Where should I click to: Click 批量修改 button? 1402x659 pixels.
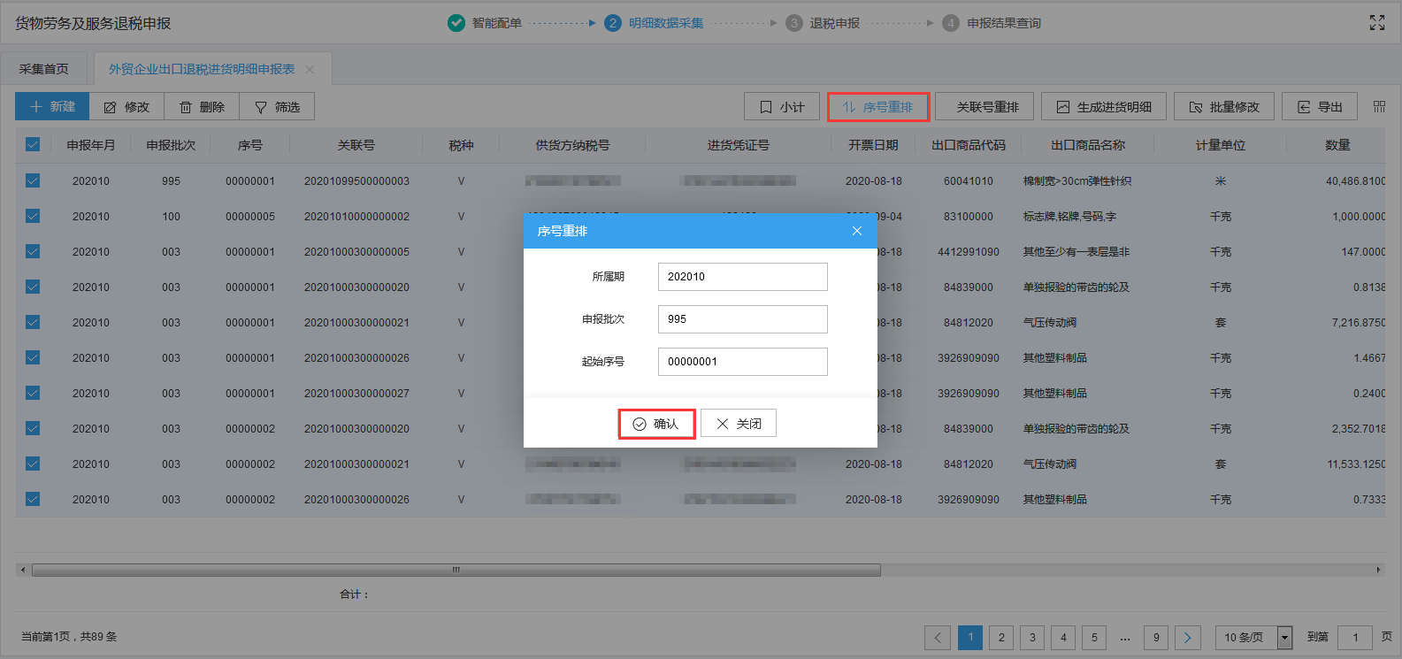click(x=1224, y=107)
